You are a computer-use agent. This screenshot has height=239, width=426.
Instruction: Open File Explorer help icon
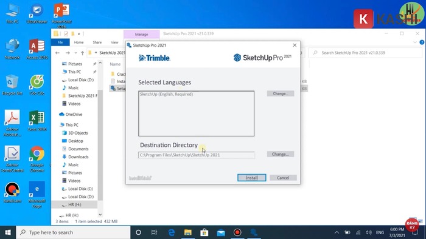(422, 42)
